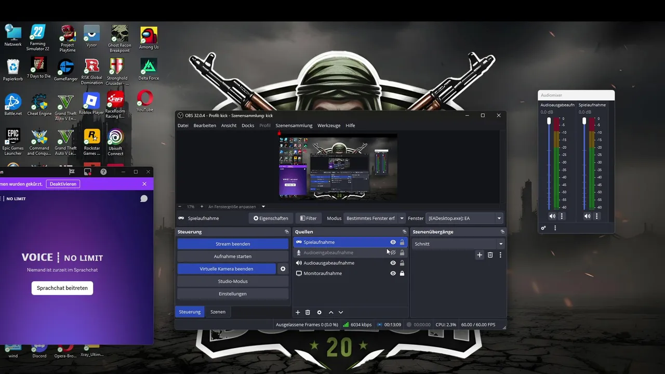Viewport: 665px width, 374px height.
Task: Click the help question mark in voice window
Action: (103, 172)
